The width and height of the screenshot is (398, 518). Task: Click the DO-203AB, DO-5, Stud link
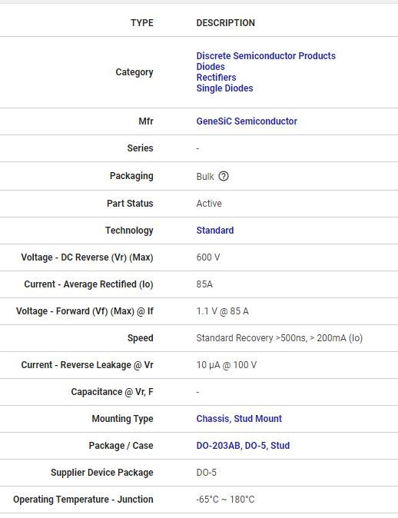[x=243, y=446]
